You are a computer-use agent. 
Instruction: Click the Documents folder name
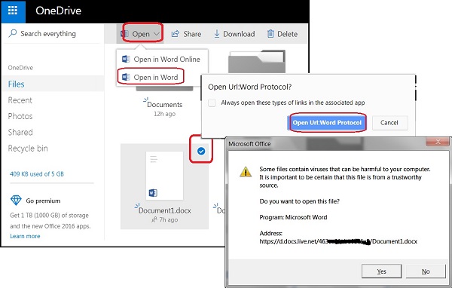click(x=164, y=105)
